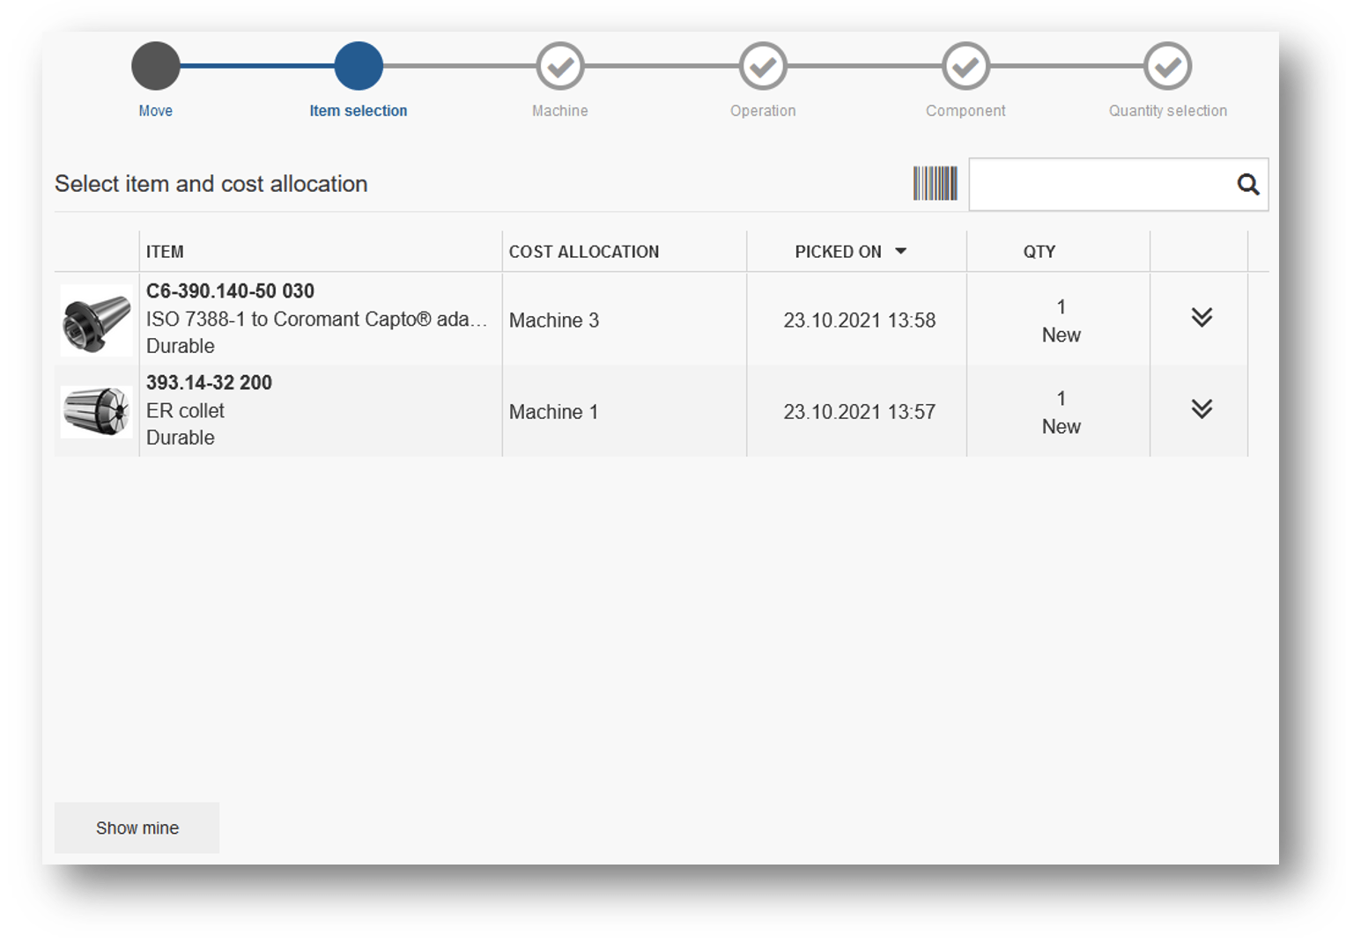Image resolution: width=1346 pixels, height=942 pixels.
Task: Sort by the Qty column header
Action: [1039, 252]
